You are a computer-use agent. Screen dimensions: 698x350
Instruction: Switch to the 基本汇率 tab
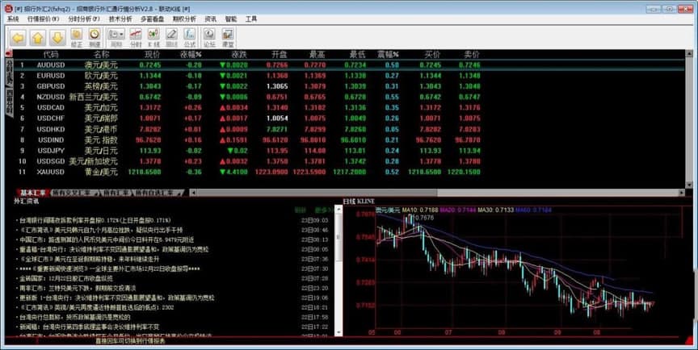(x=33, y=193)
